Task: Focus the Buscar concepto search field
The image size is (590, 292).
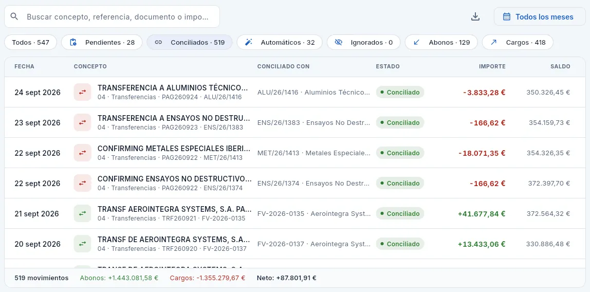Action: (112, 16)
